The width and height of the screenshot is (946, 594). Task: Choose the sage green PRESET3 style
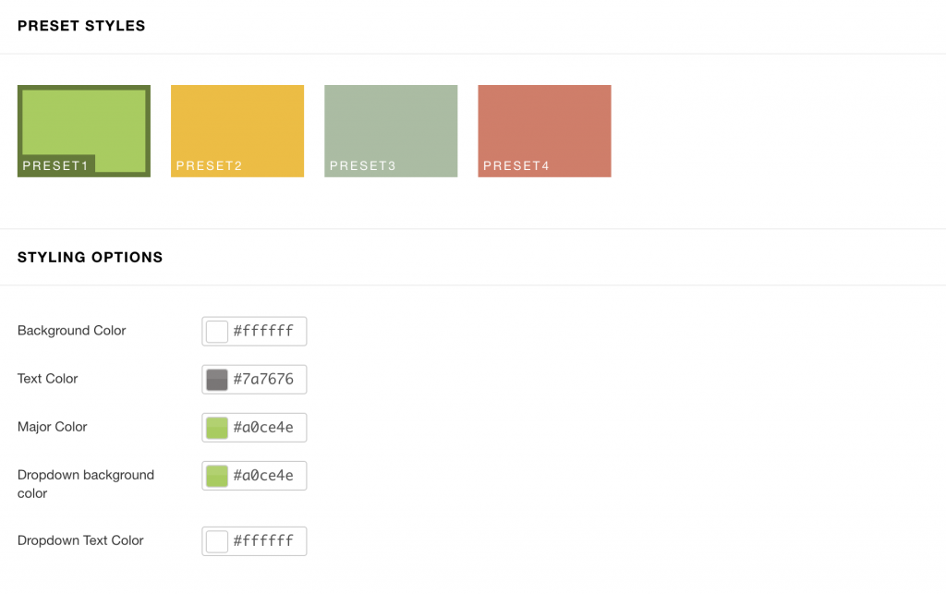point(390,130)
